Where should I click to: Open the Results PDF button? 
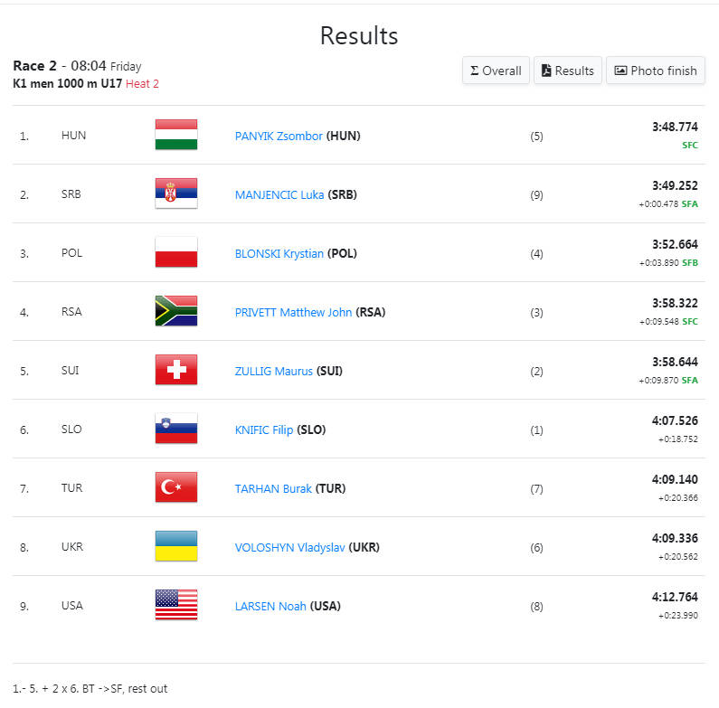[568, 71]
